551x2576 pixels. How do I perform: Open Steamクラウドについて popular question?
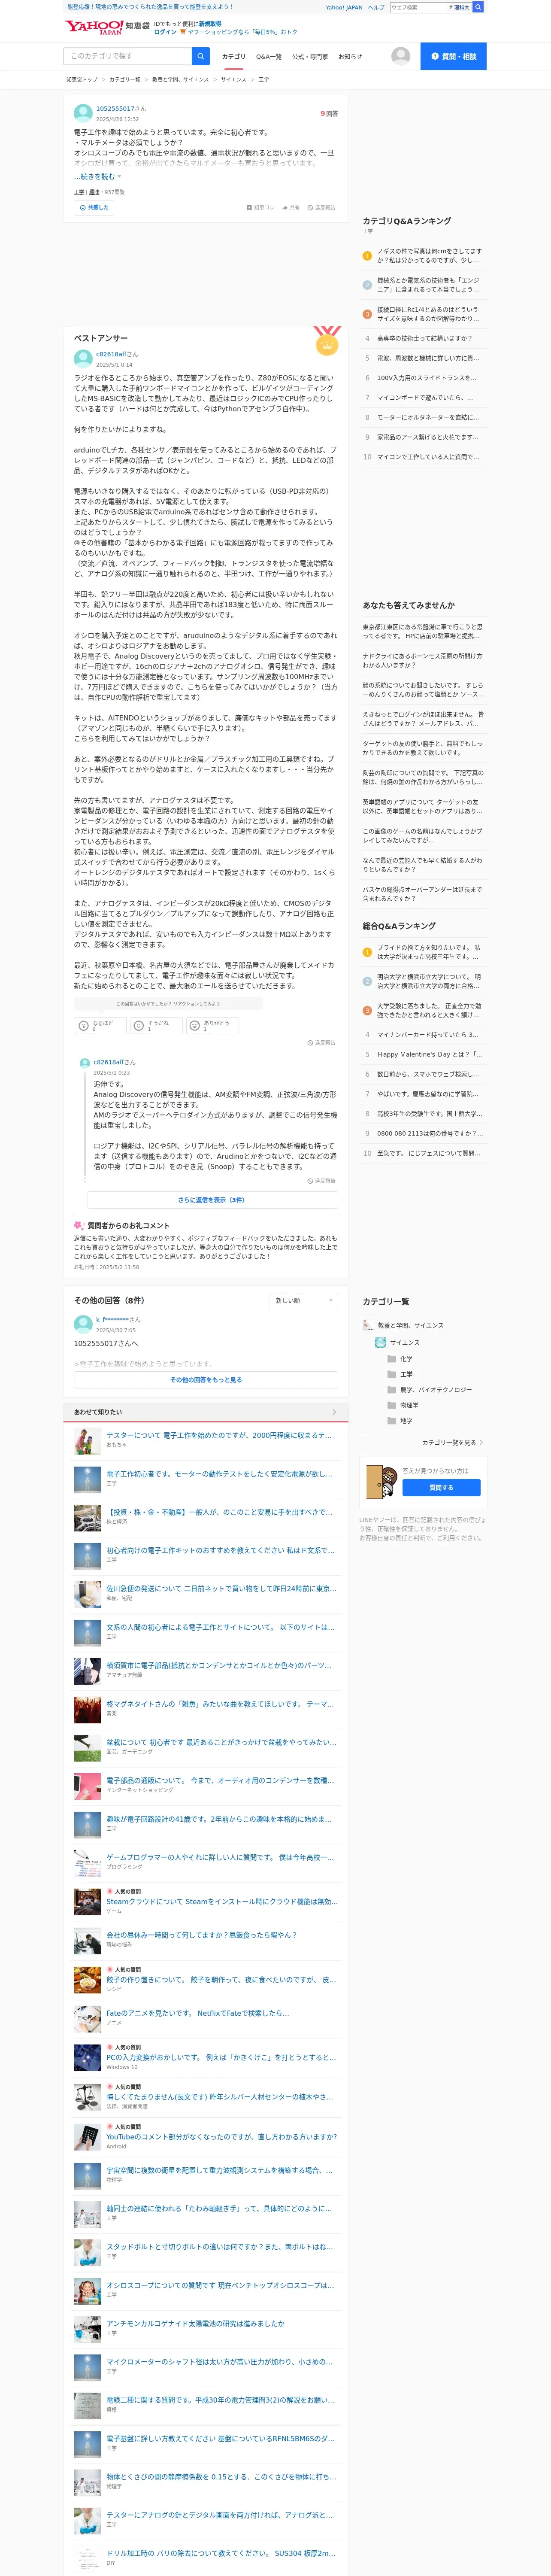(x=222, y=1902)
